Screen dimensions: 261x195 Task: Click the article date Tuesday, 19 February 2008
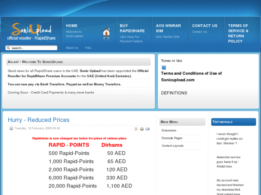pyautogui.click(x=37, y=128)
